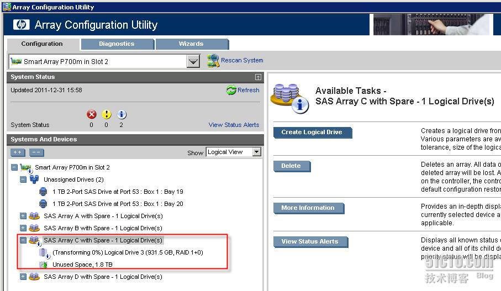Open the View Status Alerts link in System Status
501x291 pixels.
click(234, 125)
